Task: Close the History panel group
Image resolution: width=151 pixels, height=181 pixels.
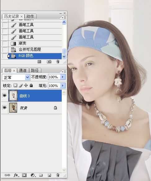Action: tap(64, 13)
